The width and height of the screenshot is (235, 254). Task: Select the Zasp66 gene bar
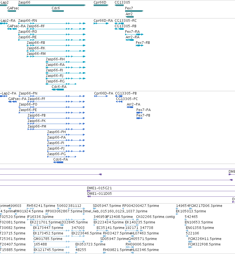[52, 5]
